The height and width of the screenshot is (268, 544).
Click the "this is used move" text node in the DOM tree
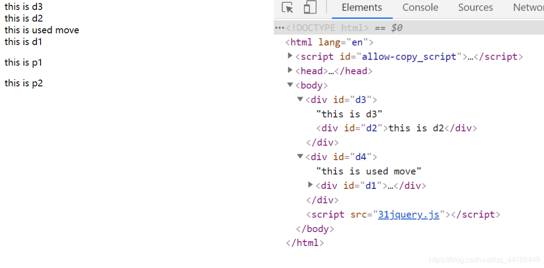pos(369,171)
